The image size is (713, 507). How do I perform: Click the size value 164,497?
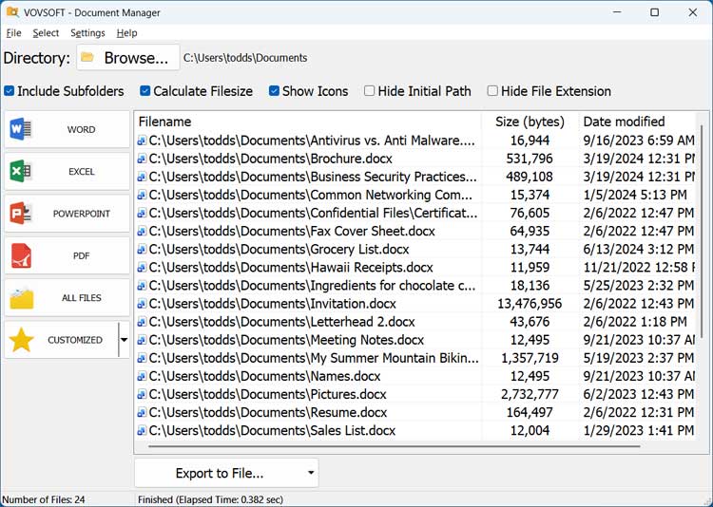pos(530,412)
